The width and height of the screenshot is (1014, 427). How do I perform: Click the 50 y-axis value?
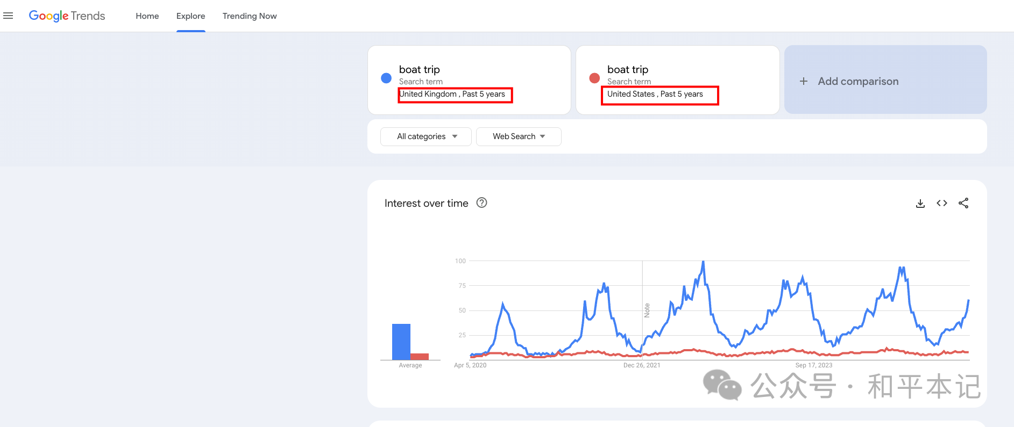[x=462, y=310]
